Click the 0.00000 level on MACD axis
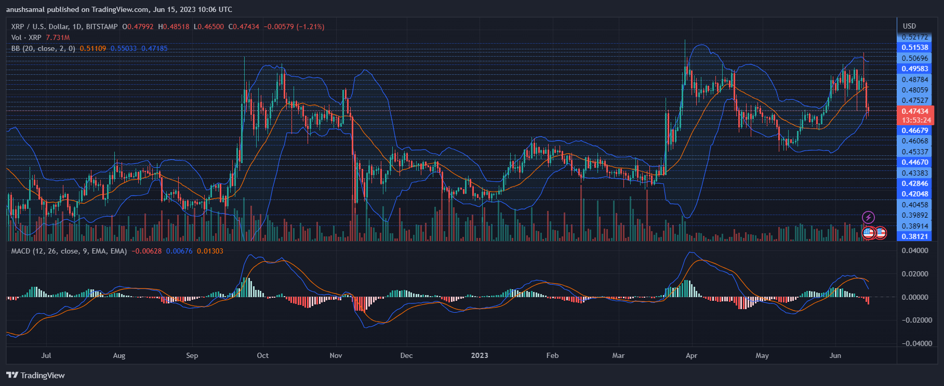The height and width of the screenshot is (386, 944). 914,297
